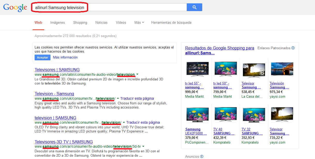
Task: Click Traducir esta página for UK result
Action: pyautogui.click(x=137, y=98)
